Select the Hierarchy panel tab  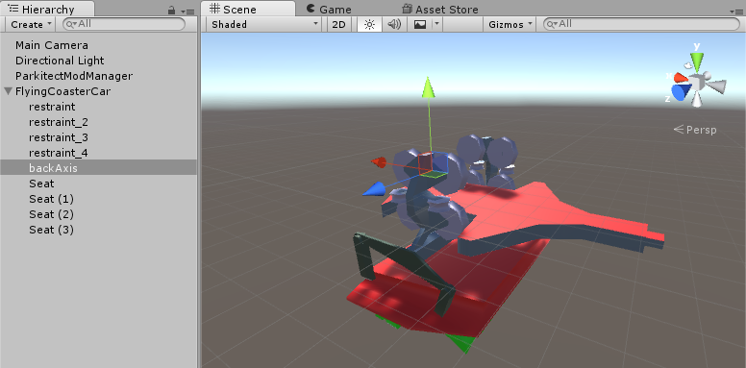pyautogui.click(x=47, y=9)
